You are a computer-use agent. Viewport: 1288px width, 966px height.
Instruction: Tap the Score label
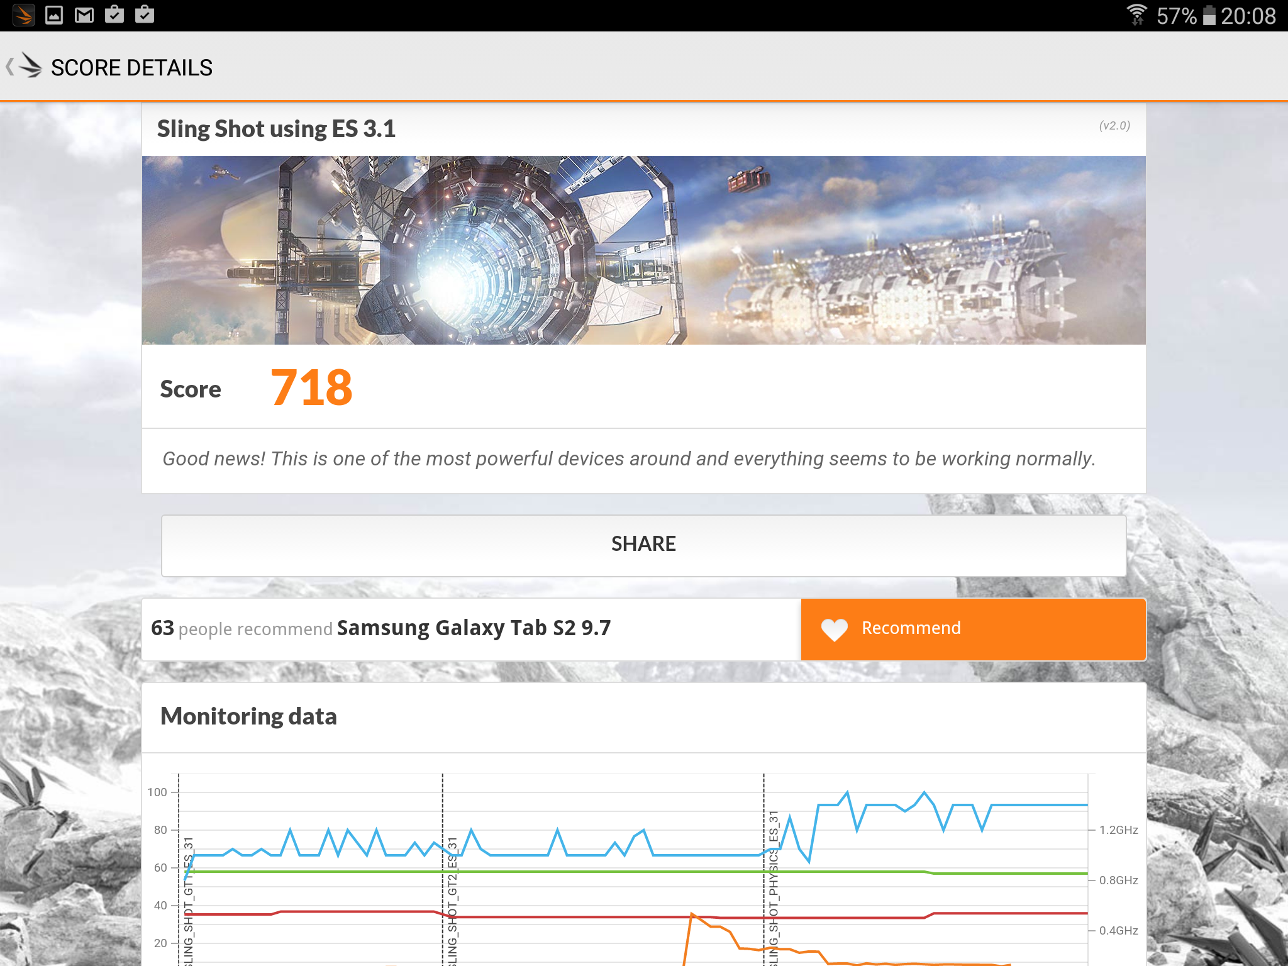(x=191, y=389)
